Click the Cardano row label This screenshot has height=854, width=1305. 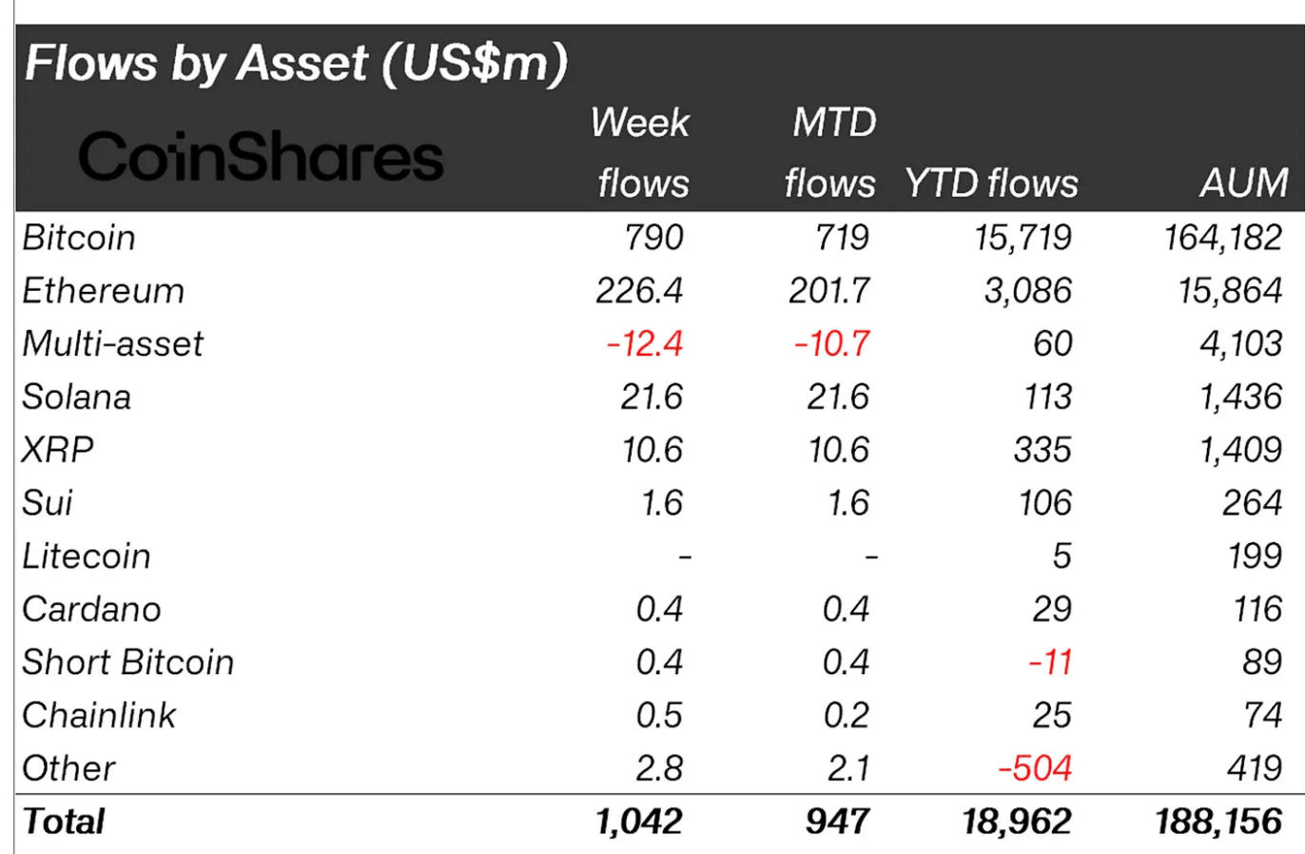91,610
